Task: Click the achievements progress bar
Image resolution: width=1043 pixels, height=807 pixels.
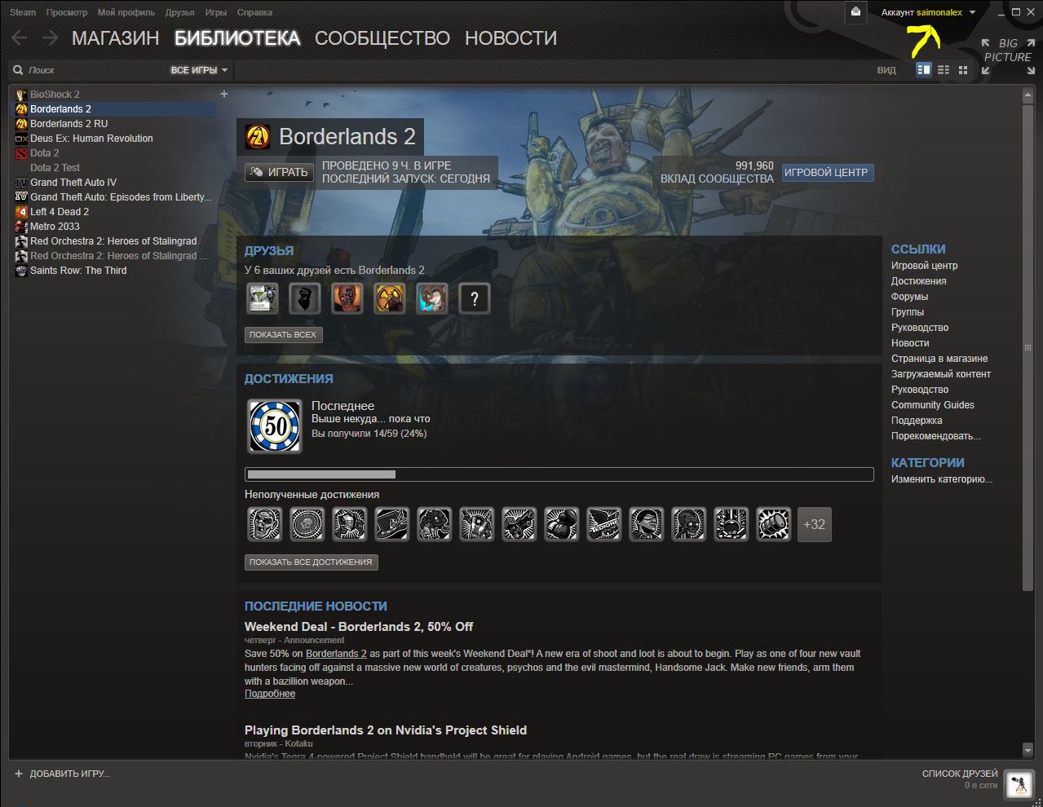Action: coord(559,474)
